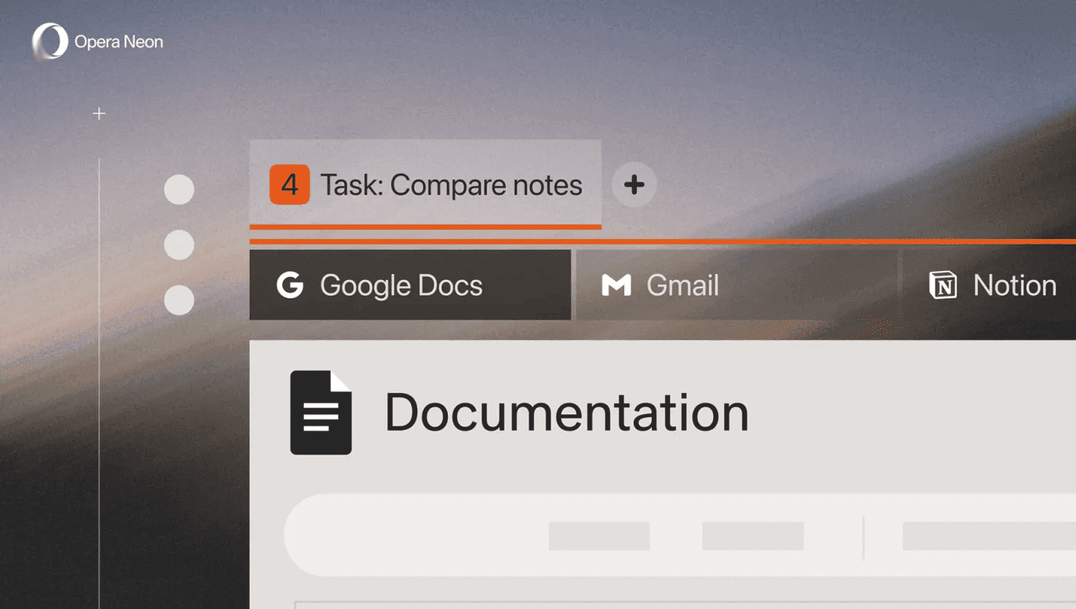Switch to the Gmail tab label
The height and width of the screenshot is (609, 1076).
click(x=682, y=285)
